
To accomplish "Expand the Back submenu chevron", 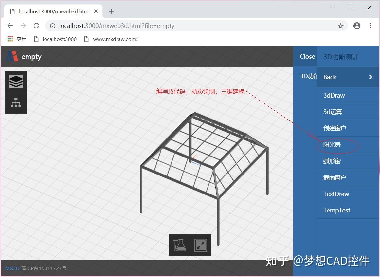I will pos(370,77).
